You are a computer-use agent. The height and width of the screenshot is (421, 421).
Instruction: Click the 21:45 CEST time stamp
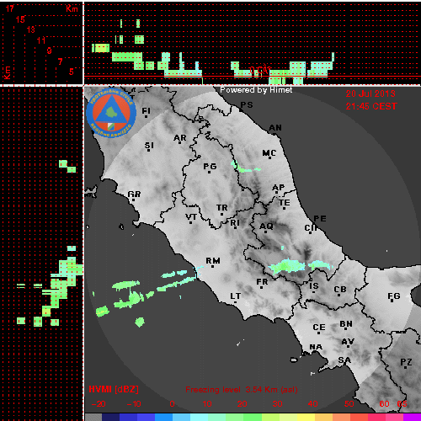pos(371,106)
